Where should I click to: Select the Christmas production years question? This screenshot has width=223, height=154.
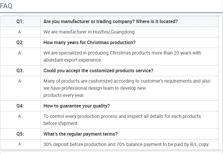point(89,42)
